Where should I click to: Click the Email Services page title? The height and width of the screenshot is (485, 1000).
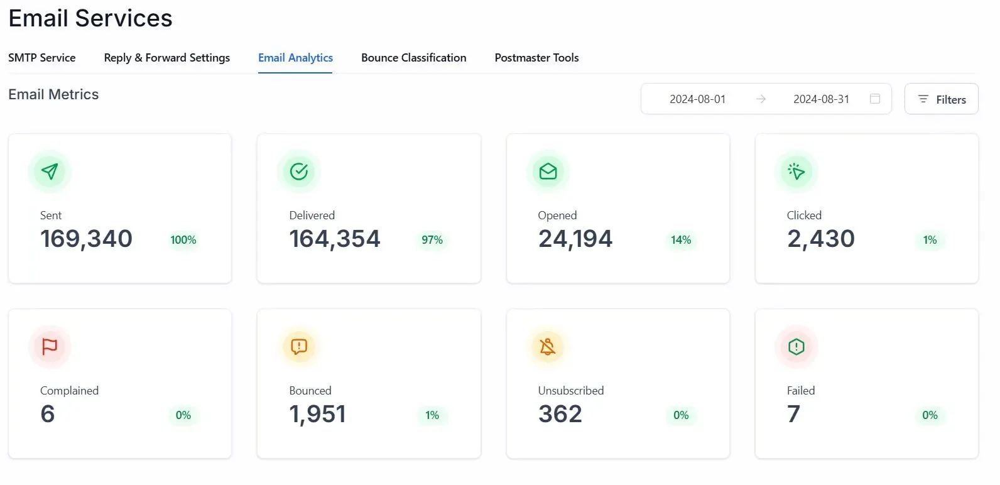tap(90, 18)
